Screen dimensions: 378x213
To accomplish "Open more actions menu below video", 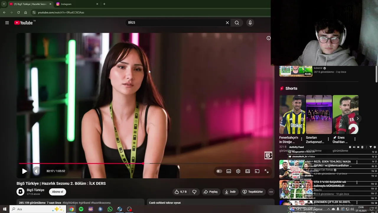I will [x=271, y=192].
